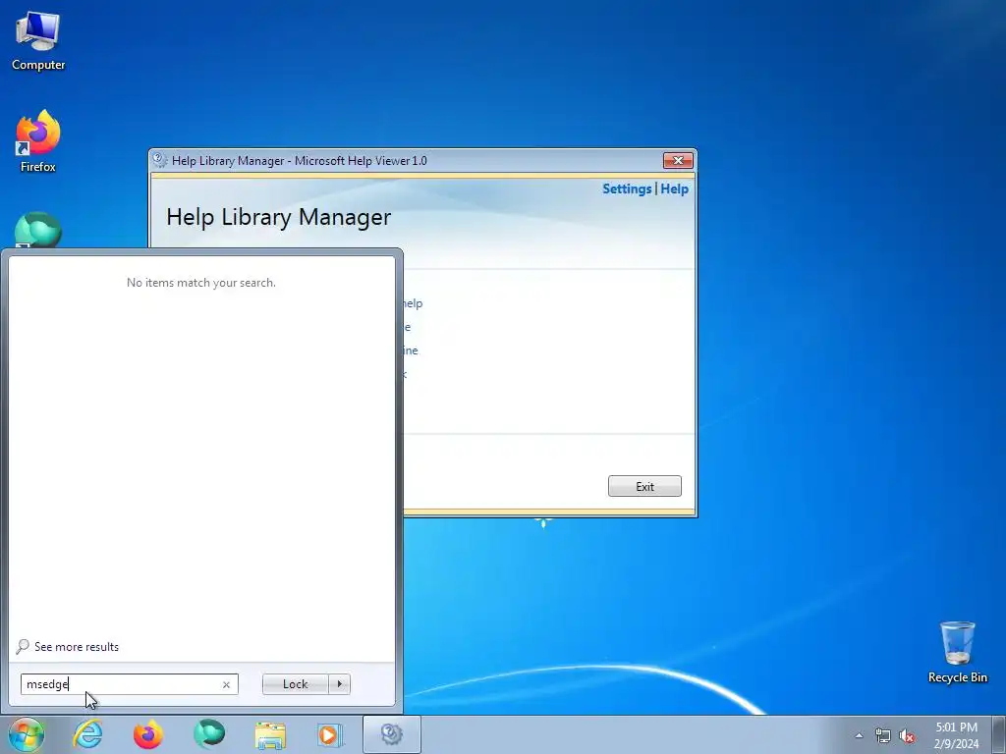Show hidden system tray icons arrow
The height and width of the screenshot is (754, 1006).
[x=859, y=735]
